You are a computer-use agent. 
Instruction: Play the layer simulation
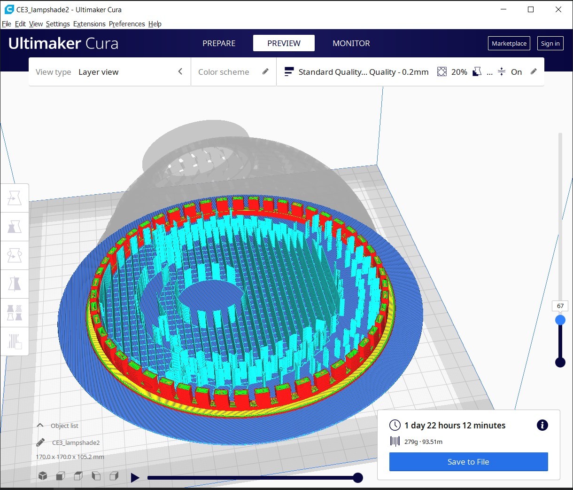[135, 478]
